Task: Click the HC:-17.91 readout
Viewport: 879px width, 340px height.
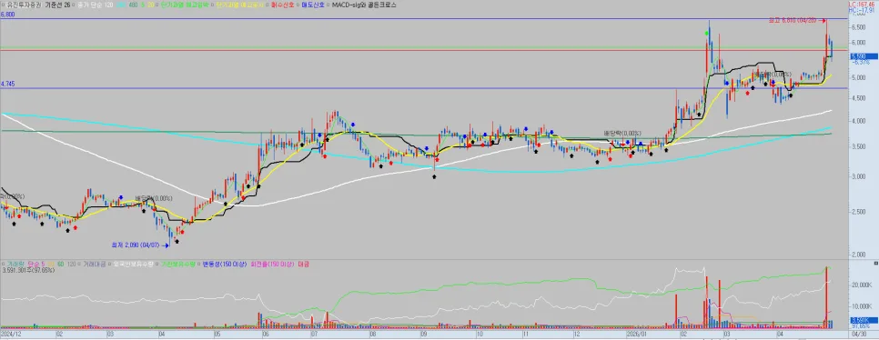Action: click(x=861, y=9)
